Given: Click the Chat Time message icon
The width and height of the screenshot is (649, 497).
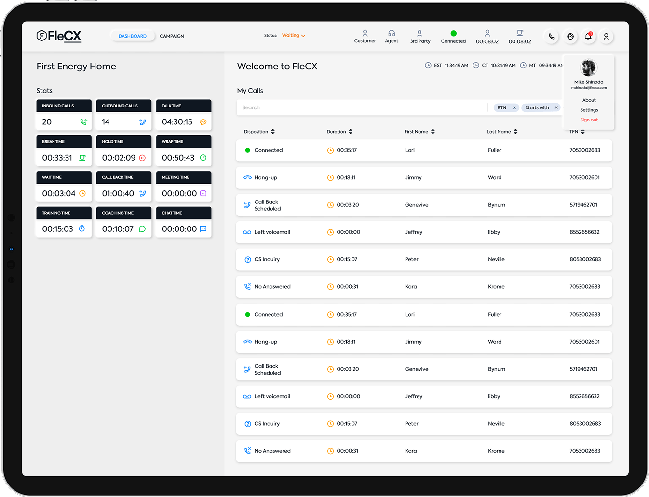Looking at the screenshot, I should pos(203,229).
